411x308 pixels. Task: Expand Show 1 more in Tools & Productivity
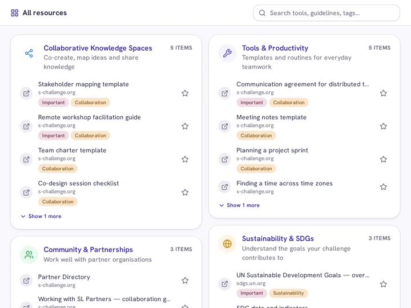click(x=240, y=205)
